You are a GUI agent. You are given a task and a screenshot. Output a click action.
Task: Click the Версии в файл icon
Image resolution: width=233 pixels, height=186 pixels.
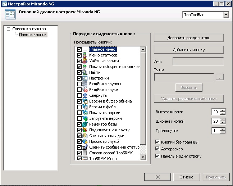85,107
